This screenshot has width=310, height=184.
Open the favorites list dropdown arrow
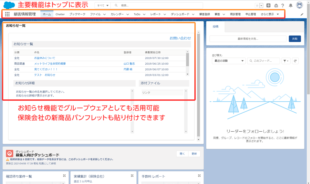tap(261, 5)
